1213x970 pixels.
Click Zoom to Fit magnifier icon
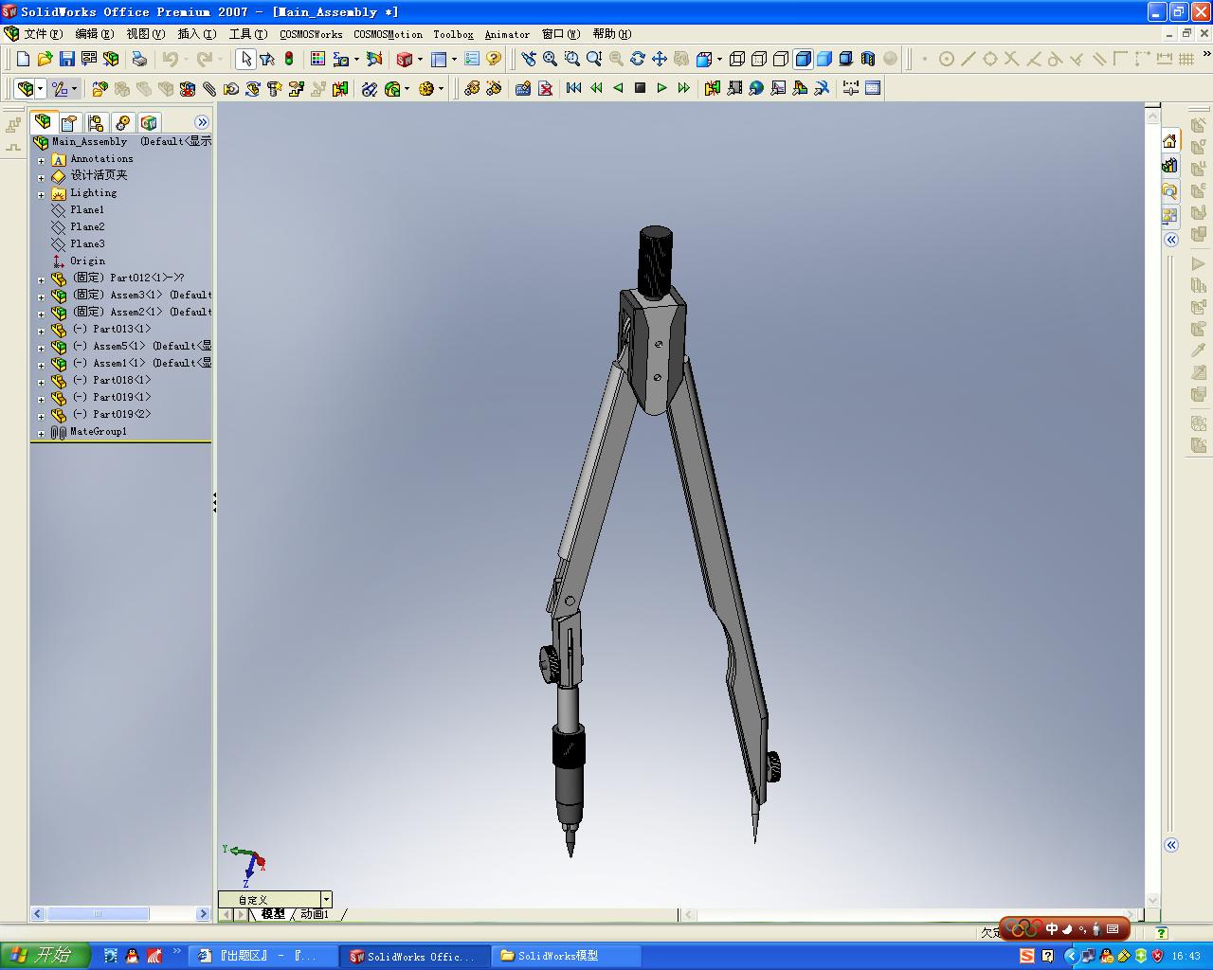point(550,59)
